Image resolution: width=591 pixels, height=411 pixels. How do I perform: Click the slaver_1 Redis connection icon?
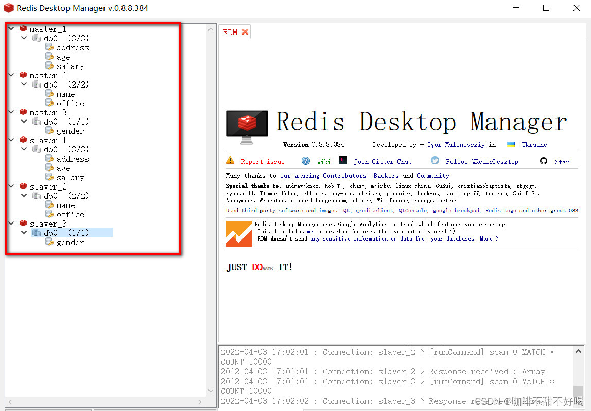click(x=23, y=140)
